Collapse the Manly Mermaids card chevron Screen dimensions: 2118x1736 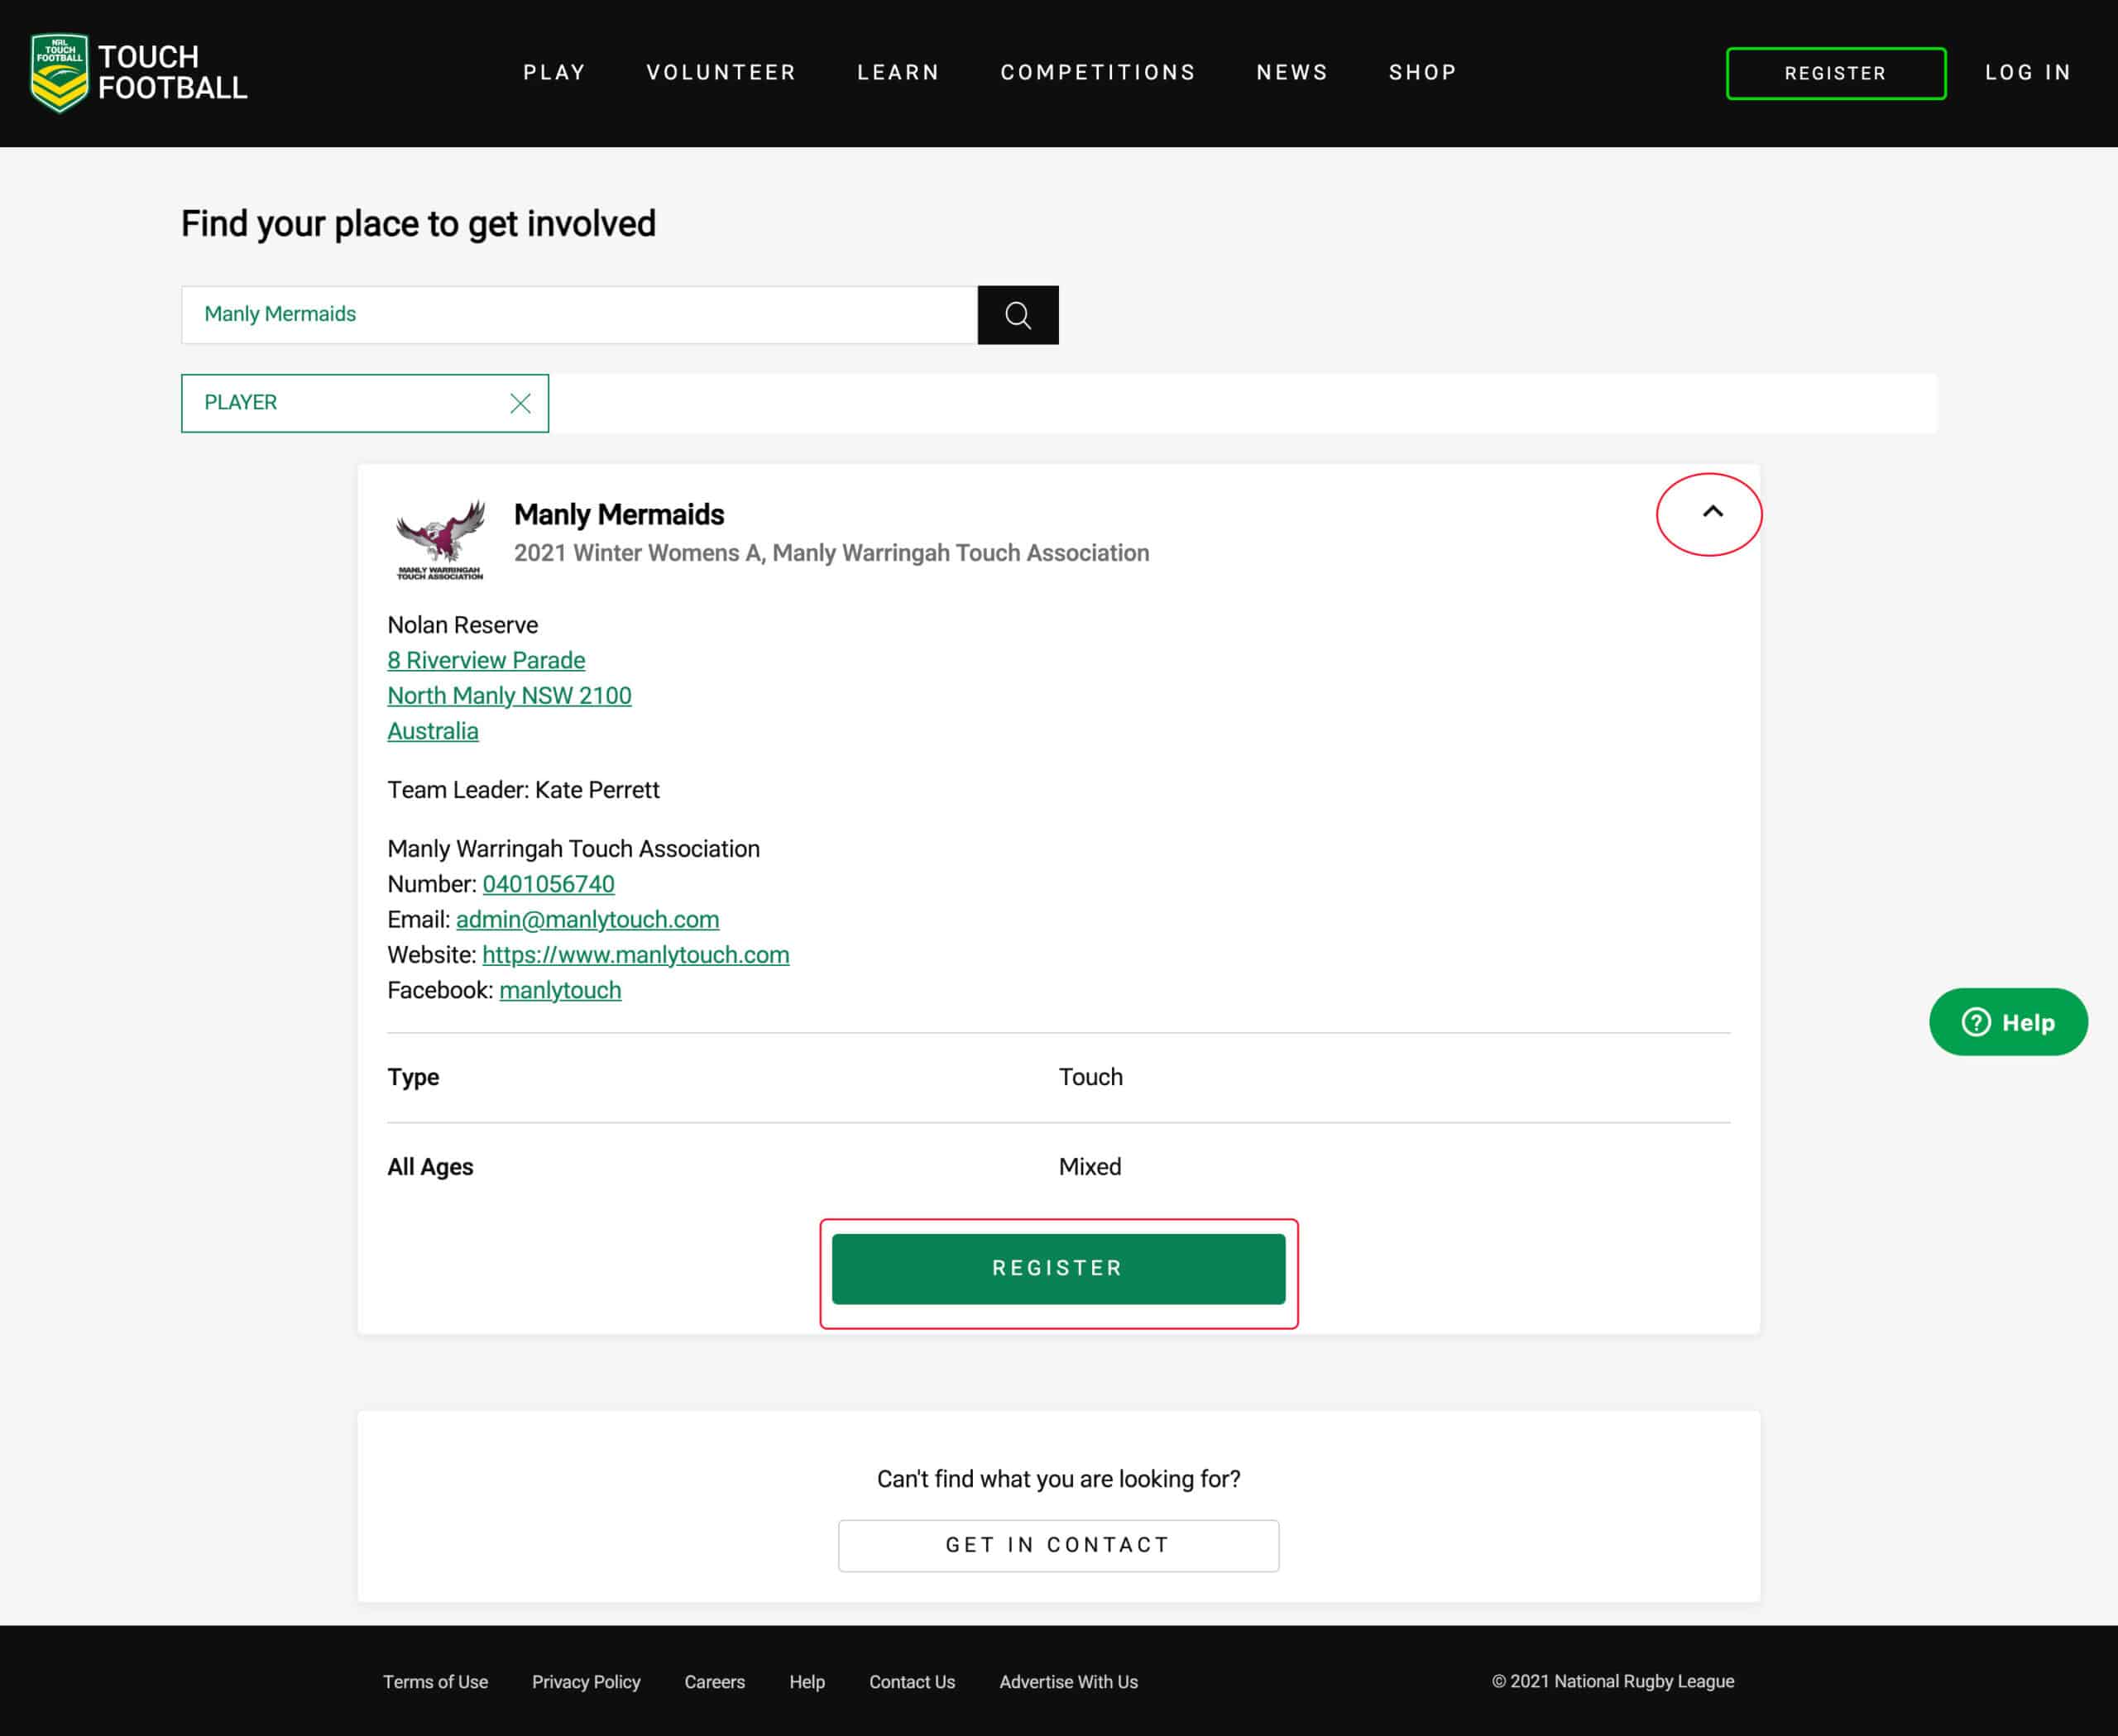click(x=1712, y=512)
